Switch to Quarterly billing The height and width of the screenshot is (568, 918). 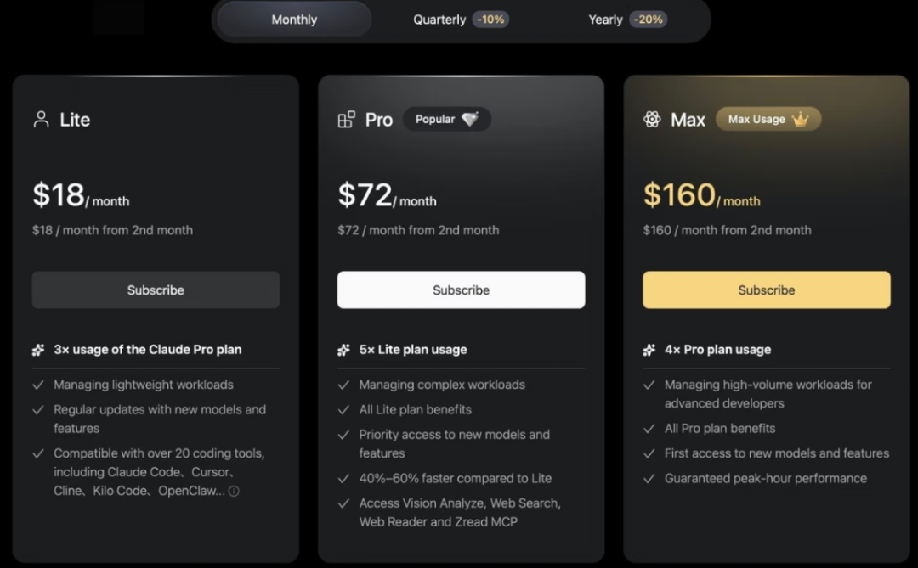click(x=439, y=20)
